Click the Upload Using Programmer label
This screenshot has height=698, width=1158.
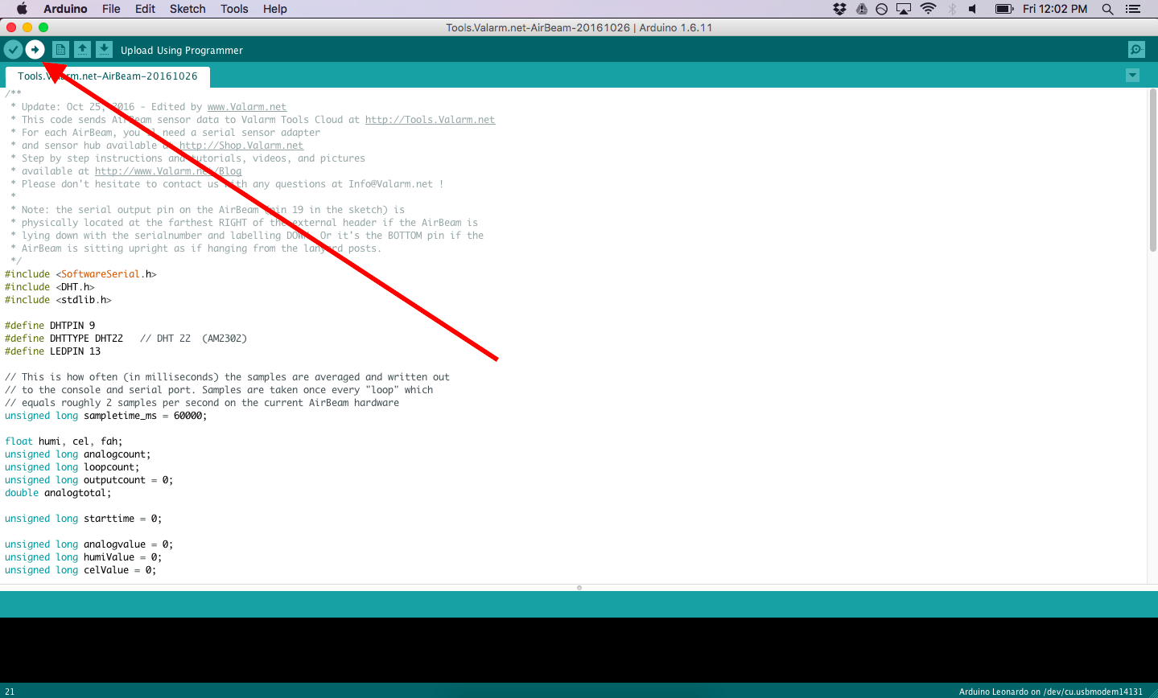(x=182, y=50)
